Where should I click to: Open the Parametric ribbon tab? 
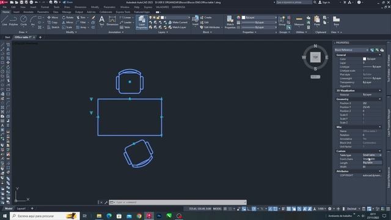pyautogui.click(x=43, y=12)
